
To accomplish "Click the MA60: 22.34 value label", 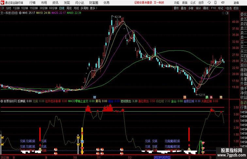I will [x=74, y=13].
